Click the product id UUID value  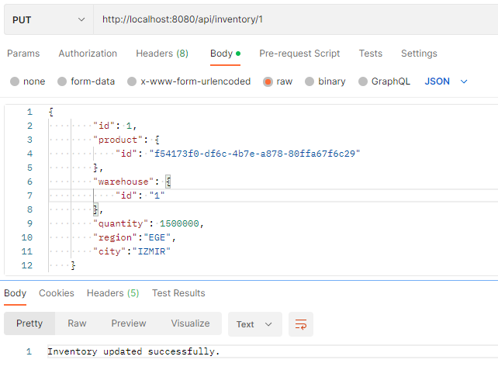[x=254, y=154]
